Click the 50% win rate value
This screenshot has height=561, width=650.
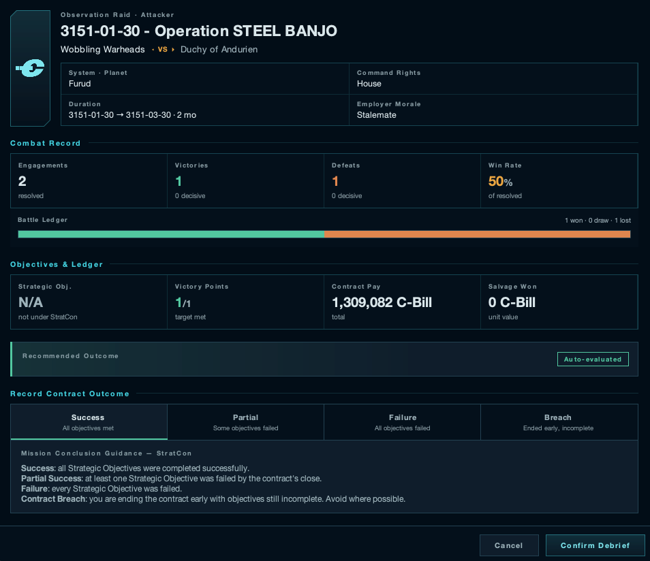pos(500,182)
